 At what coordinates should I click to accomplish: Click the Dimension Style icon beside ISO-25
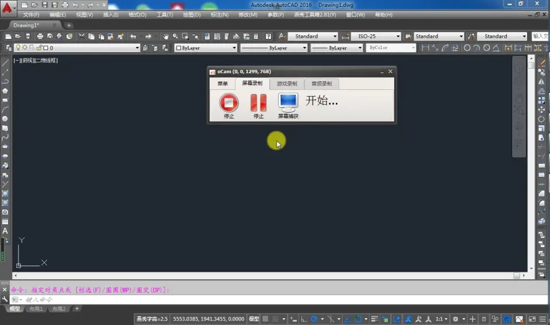pos(345,37)
